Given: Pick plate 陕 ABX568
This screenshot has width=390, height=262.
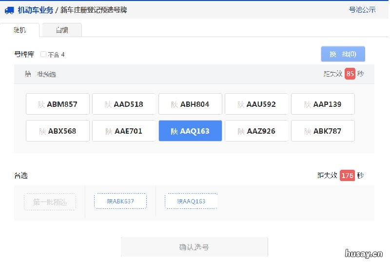Looking at the screenshot, I should pos(58,131).
